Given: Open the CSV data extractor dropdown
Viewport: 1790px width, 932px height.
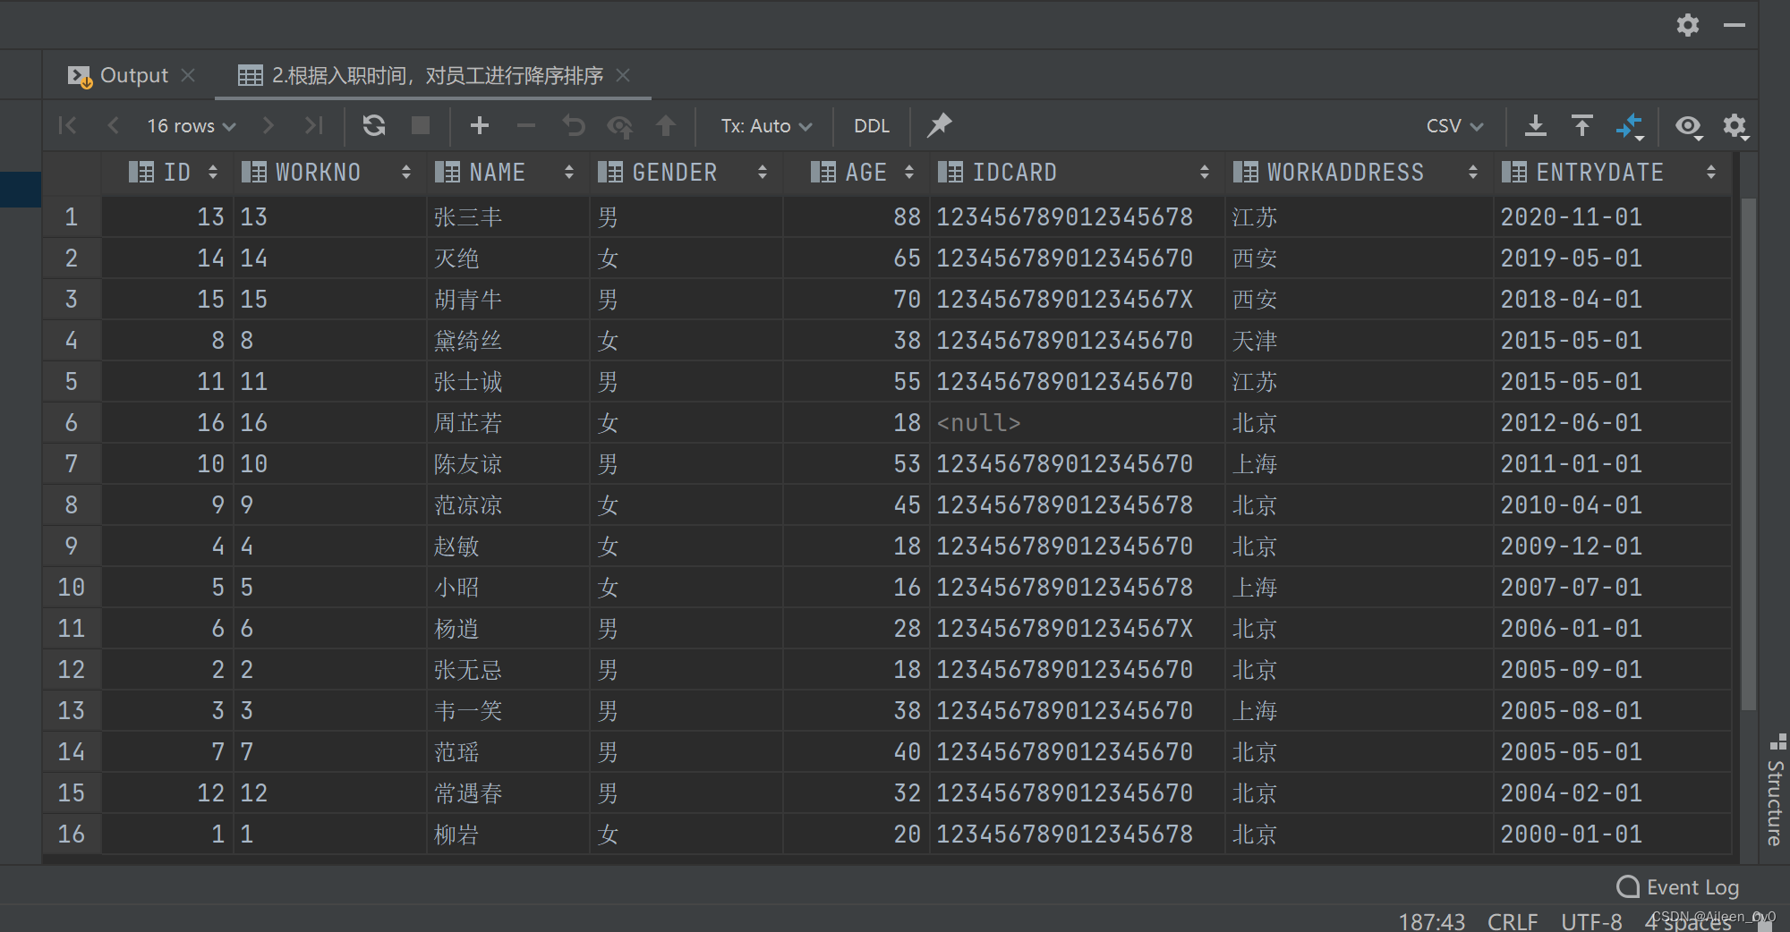Looking at the screenshot, I should tap(1454, 125).
